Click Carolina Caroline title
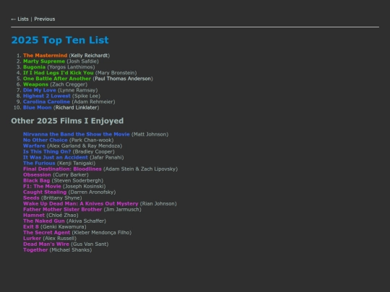The height and width of the screenshot is (292, 390). pyautogui.click(x=46, y=102)
